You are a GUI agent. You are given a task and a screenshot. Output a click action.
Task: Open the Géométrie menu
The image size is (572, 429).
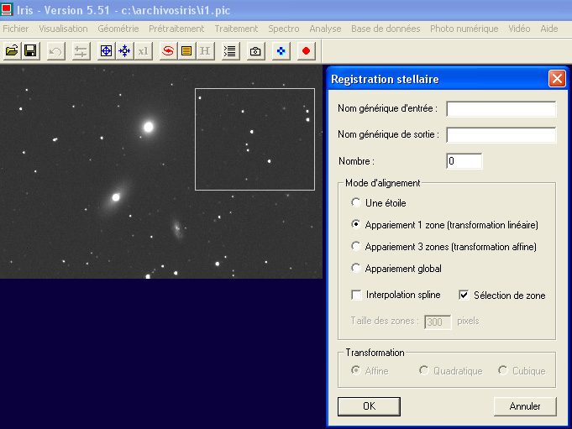coord(118,29)
